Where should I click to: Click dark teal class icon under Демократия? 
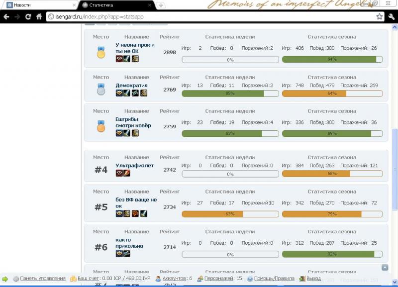pyautogui.click(x=135, y=93)
